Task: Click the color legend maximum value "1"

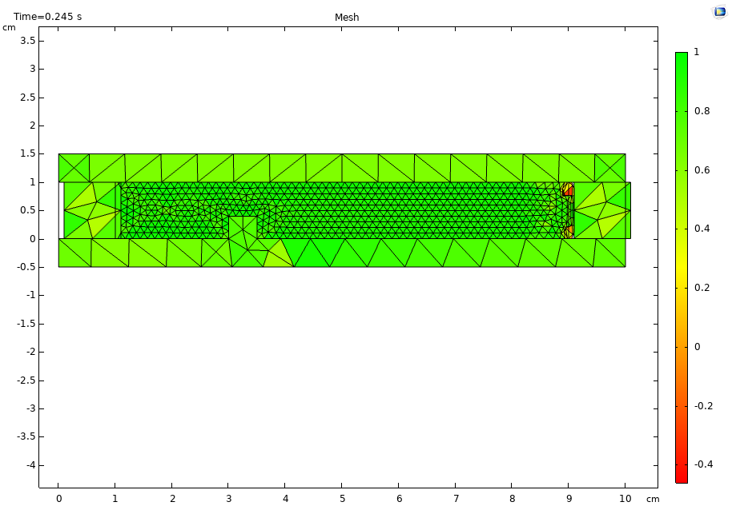Action: [696, 52]
